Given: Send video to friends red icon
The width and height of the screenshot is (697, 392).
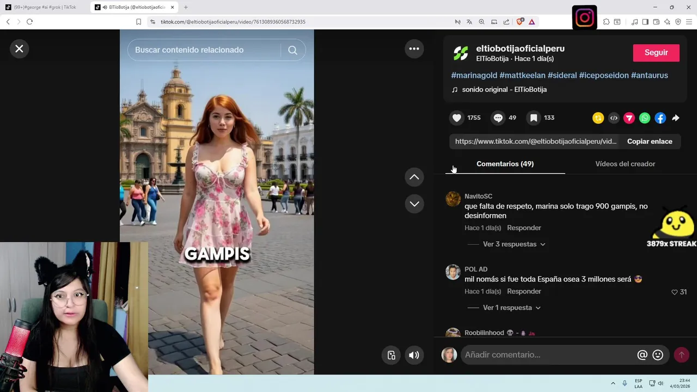Looking at the screenshot, I should click(x=629, y=118).
